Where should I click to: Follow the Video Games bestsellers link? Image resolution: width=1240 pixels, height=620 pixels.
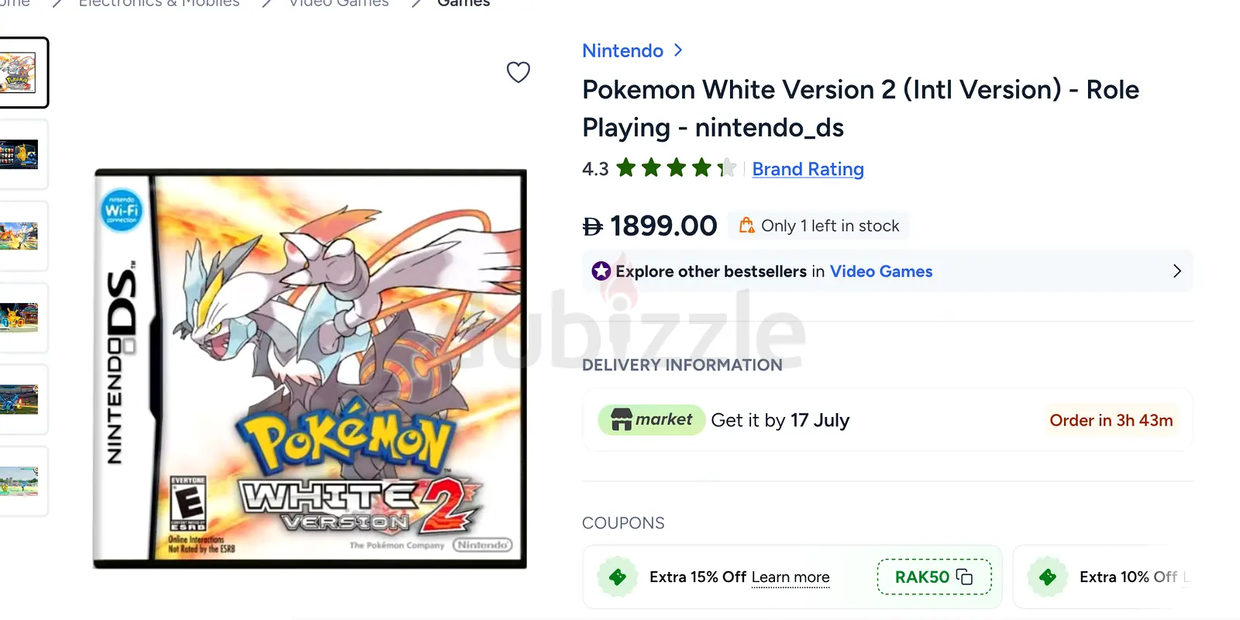coord(881,271)
